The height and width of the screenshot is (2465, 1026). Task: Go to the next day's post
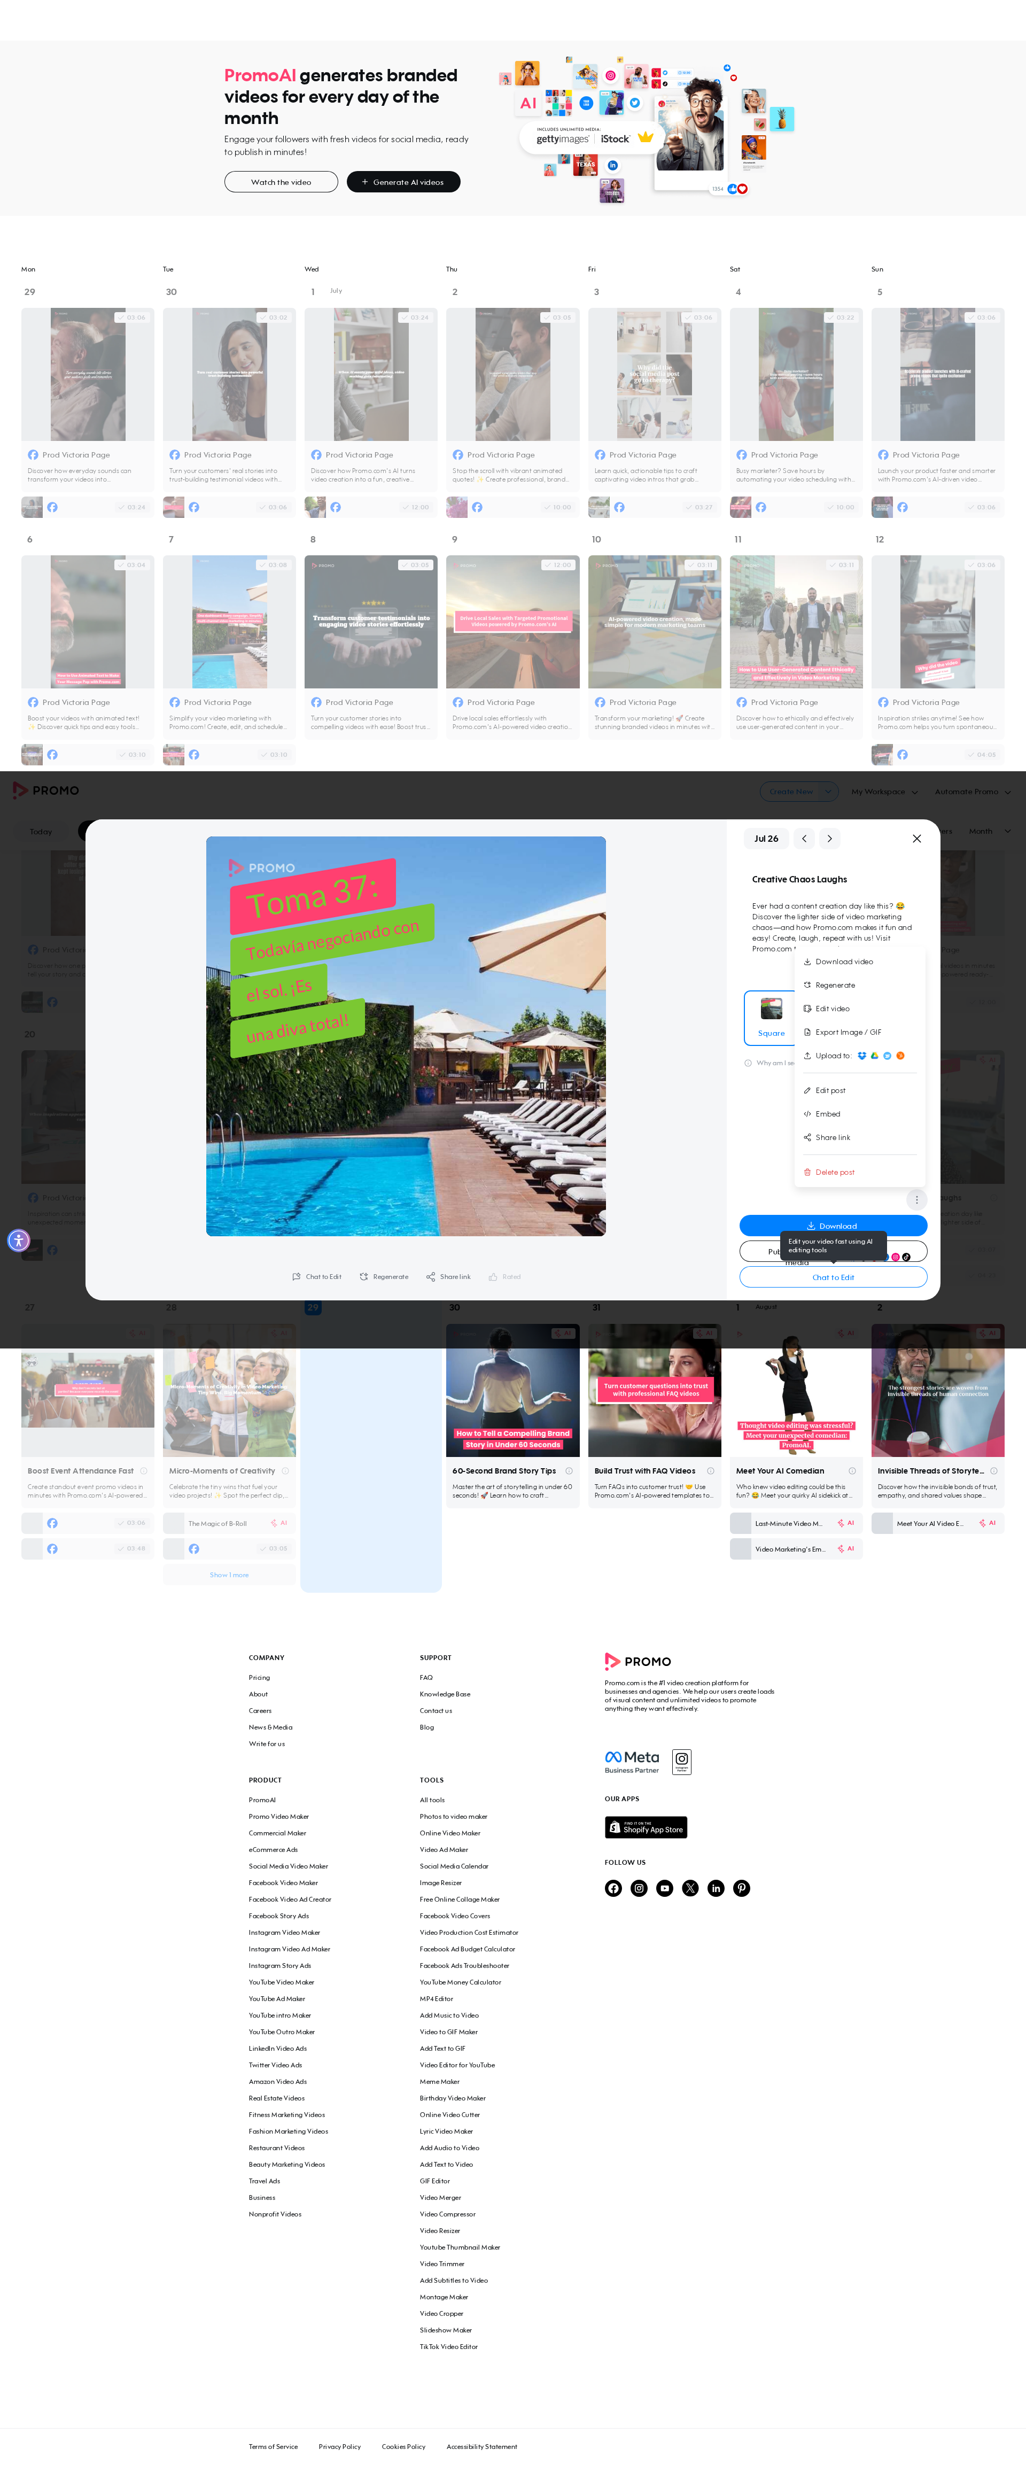tap(830, 838)
